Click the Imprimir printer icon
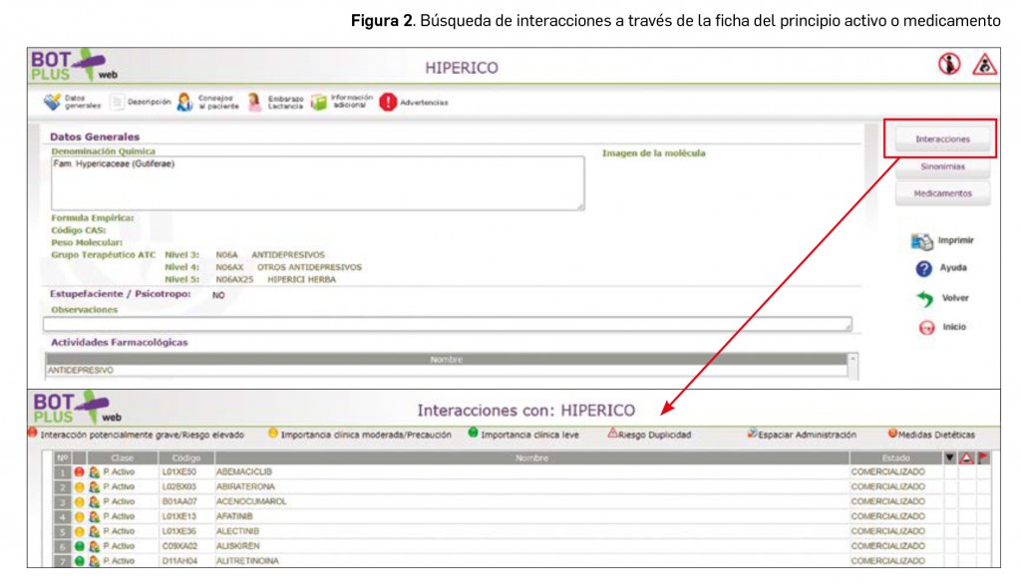The width and height of the screenshot is (1021, 584). click(921, 241)
